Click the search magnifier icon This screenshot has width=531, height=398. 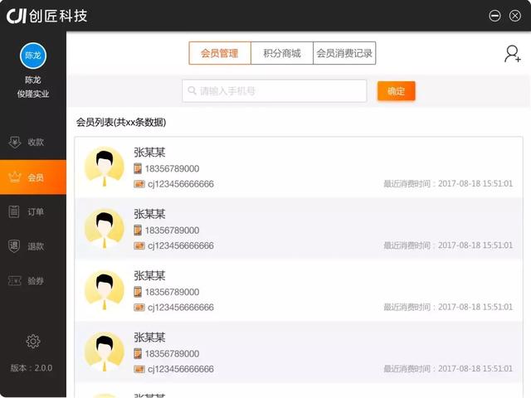[x=192, y=90]
